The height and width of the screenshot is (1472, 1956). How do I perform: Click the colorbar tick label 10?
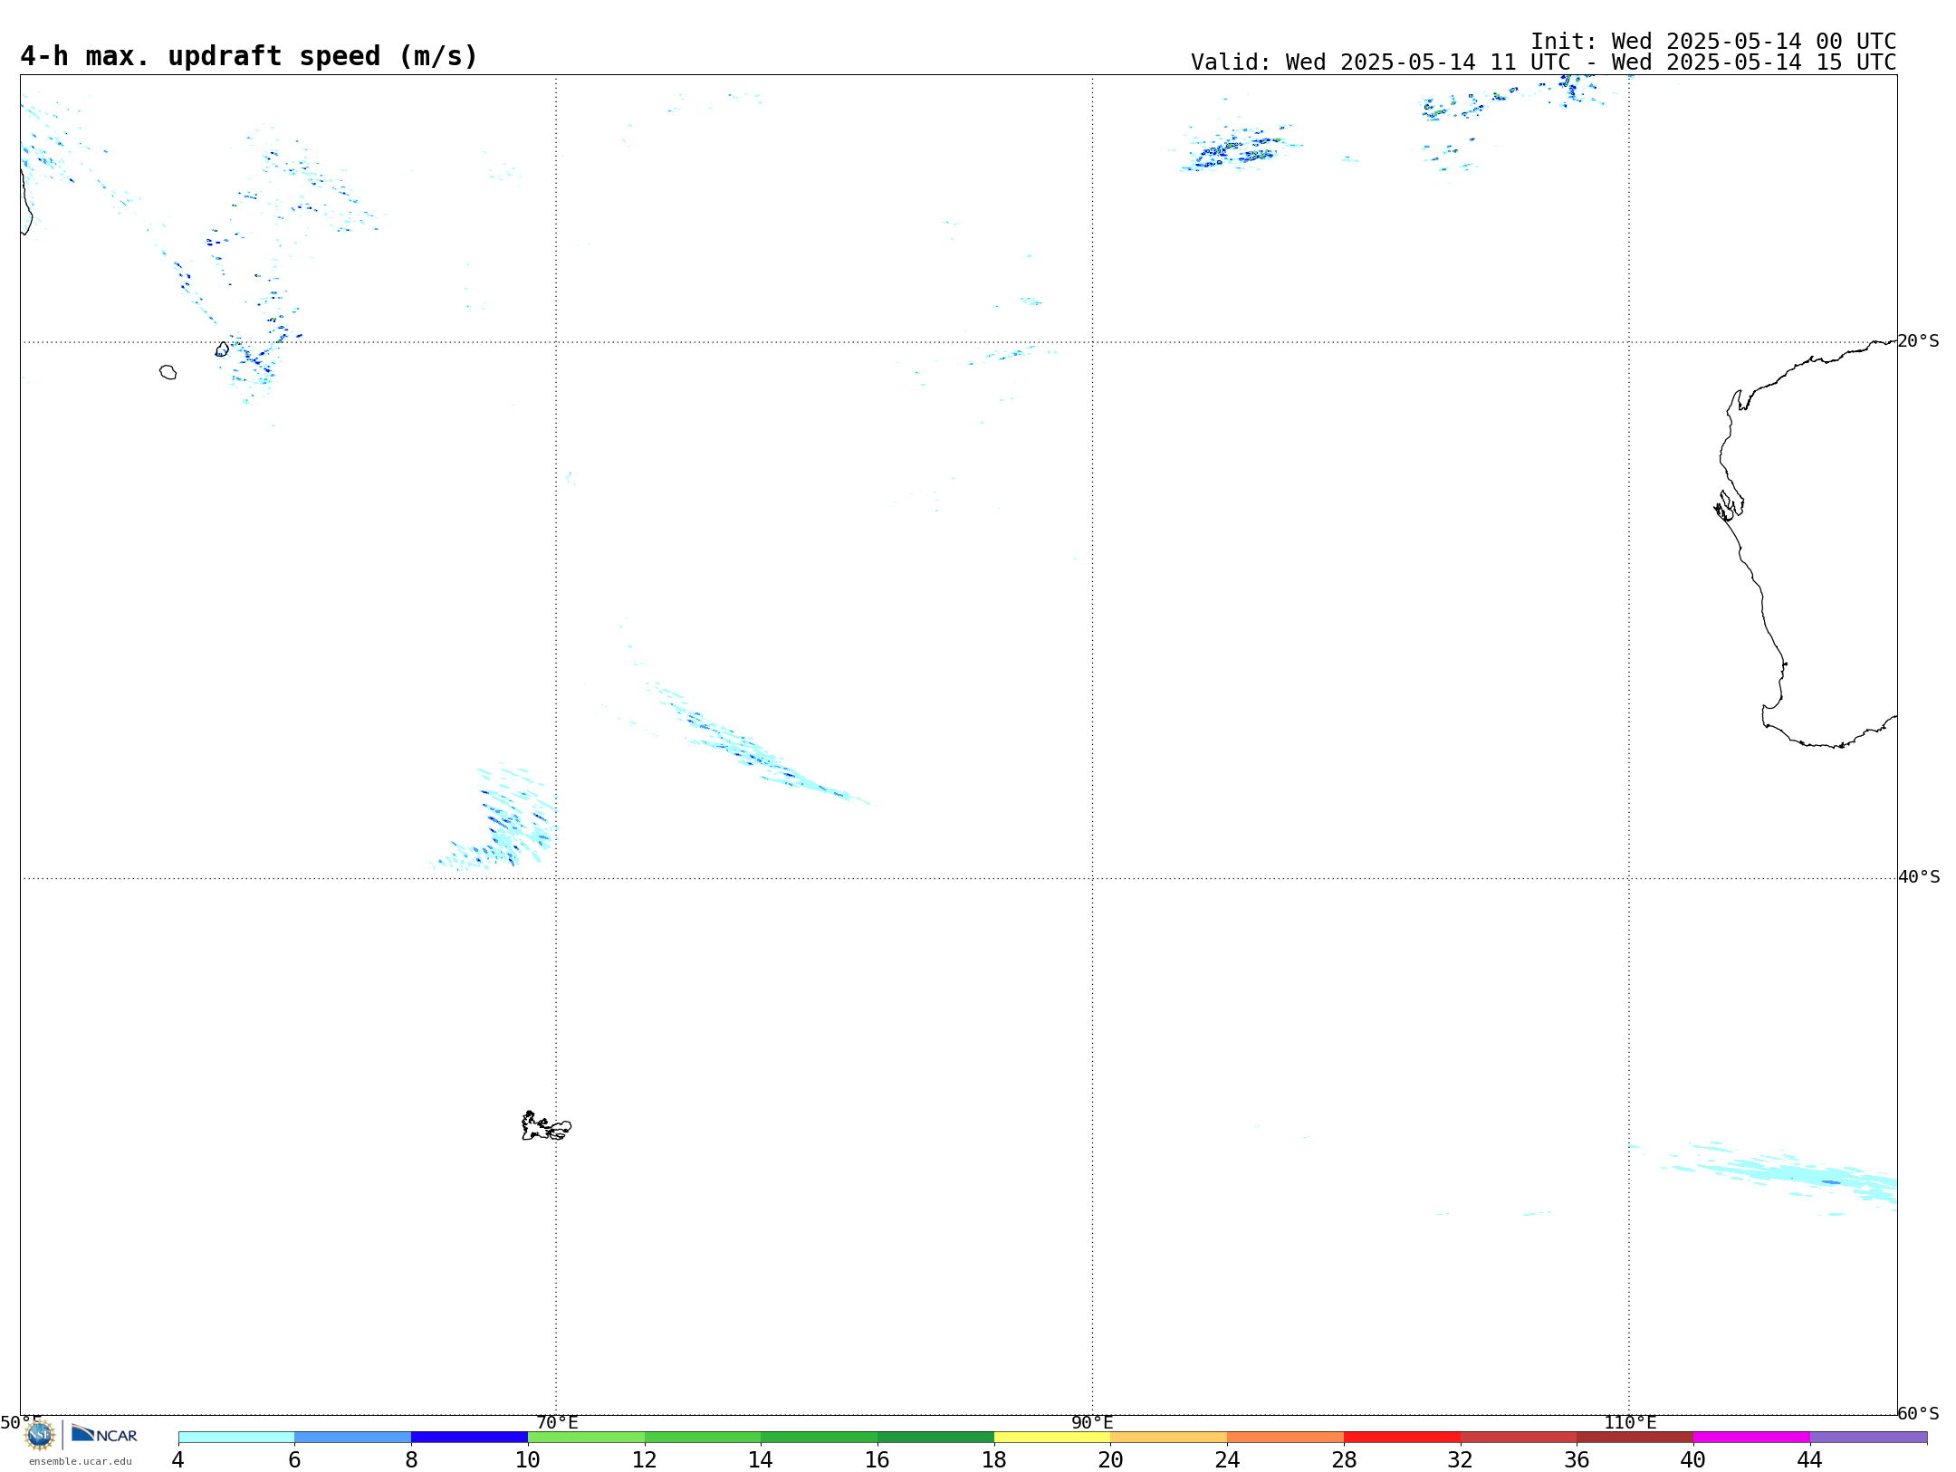click(528, 1459)
